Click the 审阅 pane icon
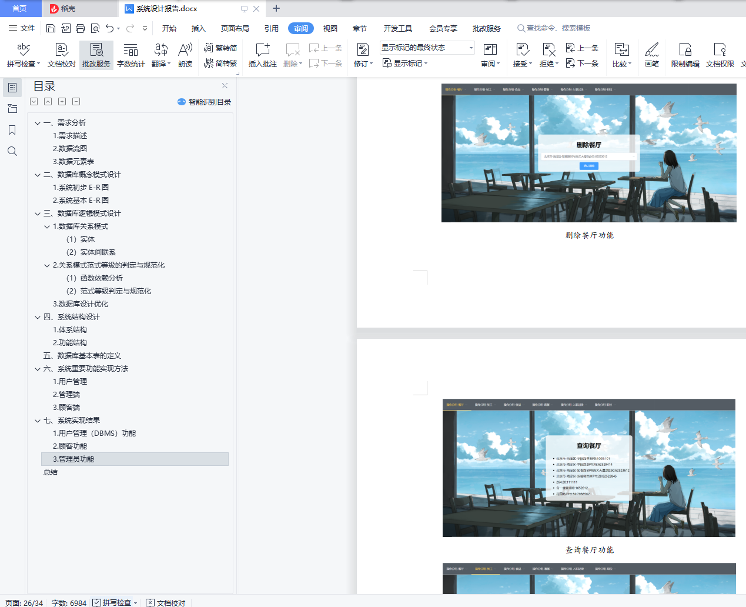Image resolution: width=746 pixels, height=607 pixels. [490, 55]
